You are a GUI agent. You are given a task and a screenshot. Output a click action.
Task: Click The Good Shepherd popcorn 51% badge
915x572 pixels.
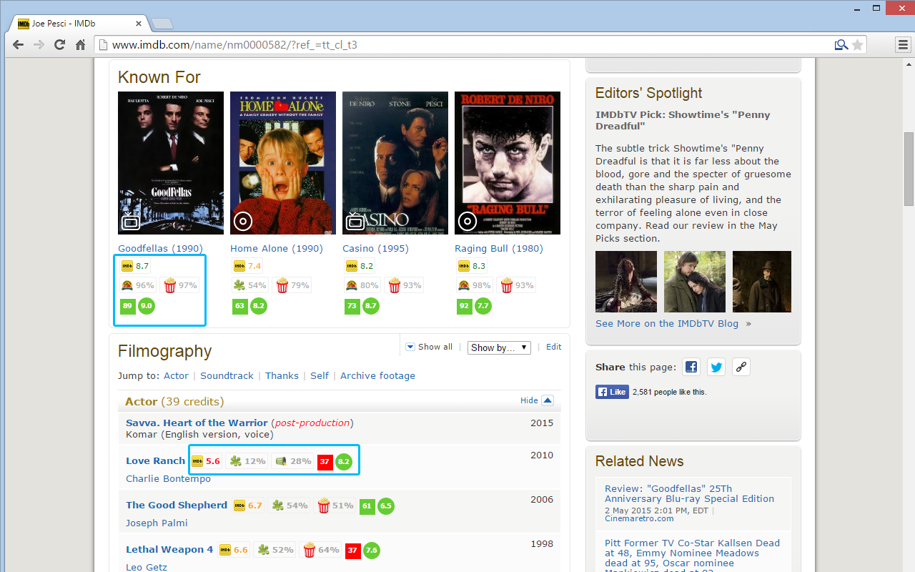336,506
